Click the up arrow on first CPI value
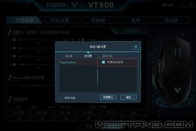The height and width of the screenshot is (131, 196). pyautogui.click(x=73, y=40)
